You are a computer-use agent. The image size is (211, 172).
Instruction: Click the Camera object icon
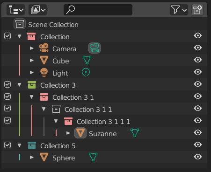pos(44,48)
